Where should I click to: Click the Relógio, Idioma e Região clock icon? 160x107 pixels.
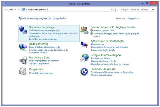[x=84, y=58]
